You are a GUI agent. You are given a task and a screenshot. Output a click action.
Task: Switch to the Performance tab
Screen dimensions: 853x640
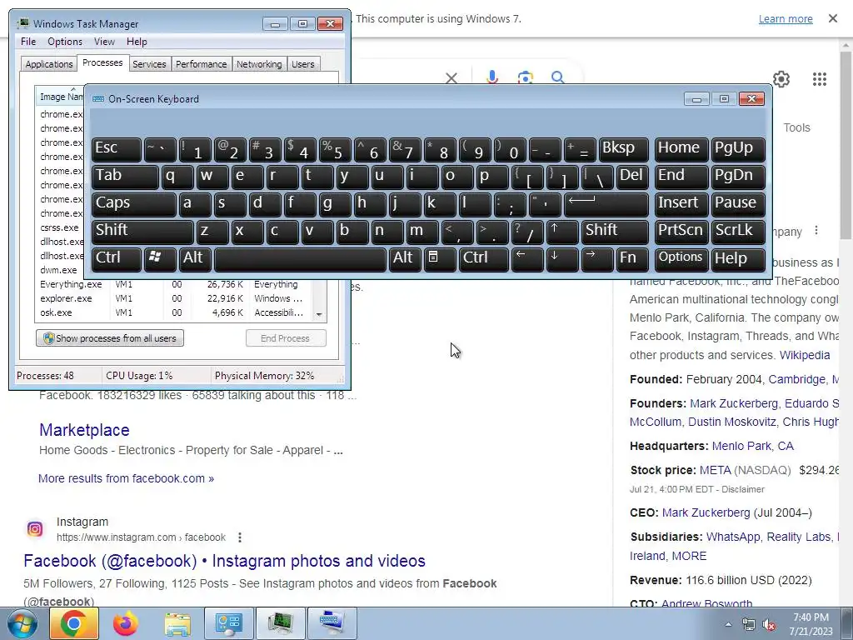point(201,64)
